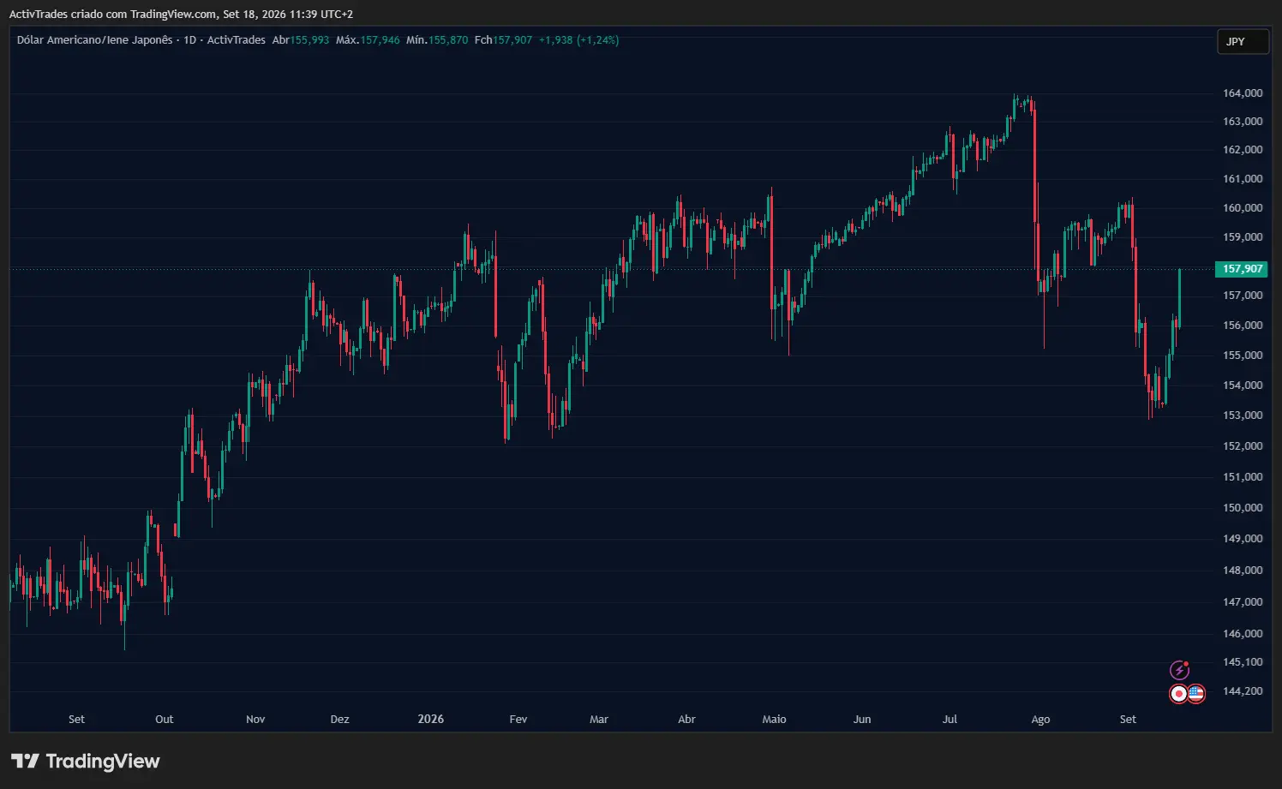
Task: Click the Dólar Americano/Iene Japonês symbol title
Action: (94, 40)
